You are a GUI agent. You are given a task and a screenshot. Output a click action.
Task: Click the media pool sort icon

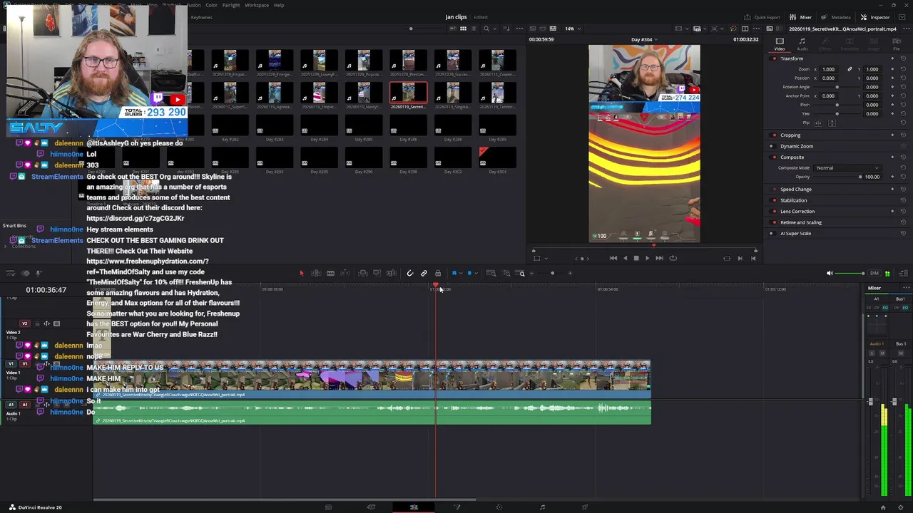tap(506, 28)
